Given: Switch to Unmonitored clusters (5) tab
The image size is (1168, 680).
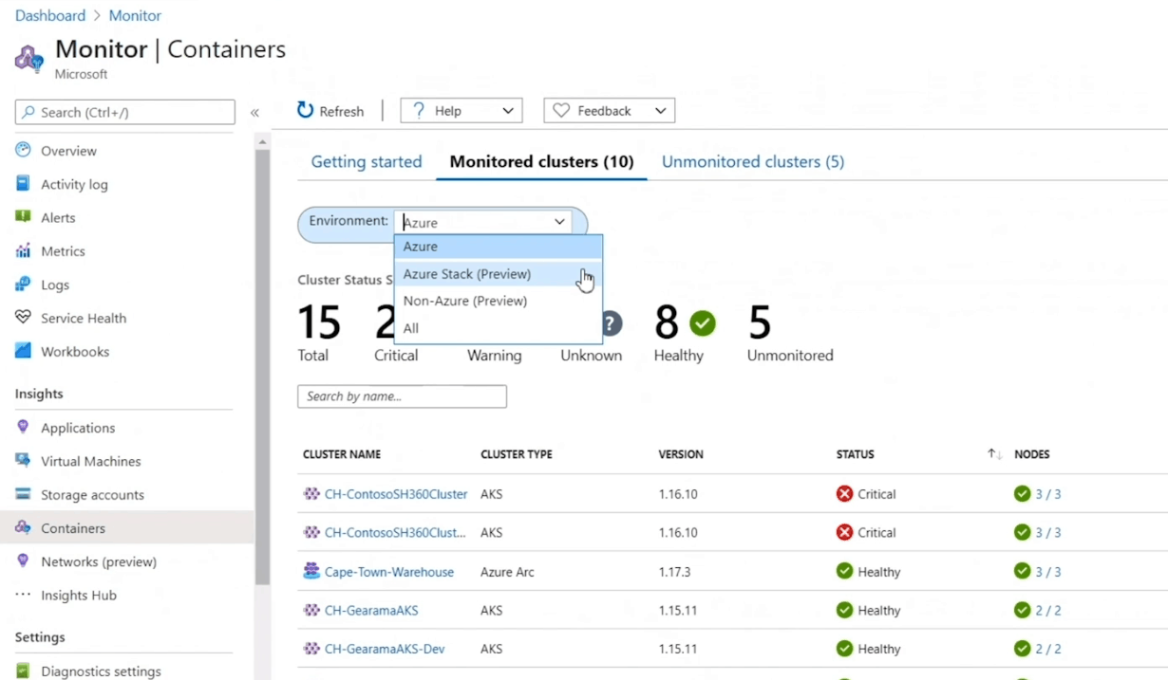Looking at the screenshot, I should [x=753, y=162].
